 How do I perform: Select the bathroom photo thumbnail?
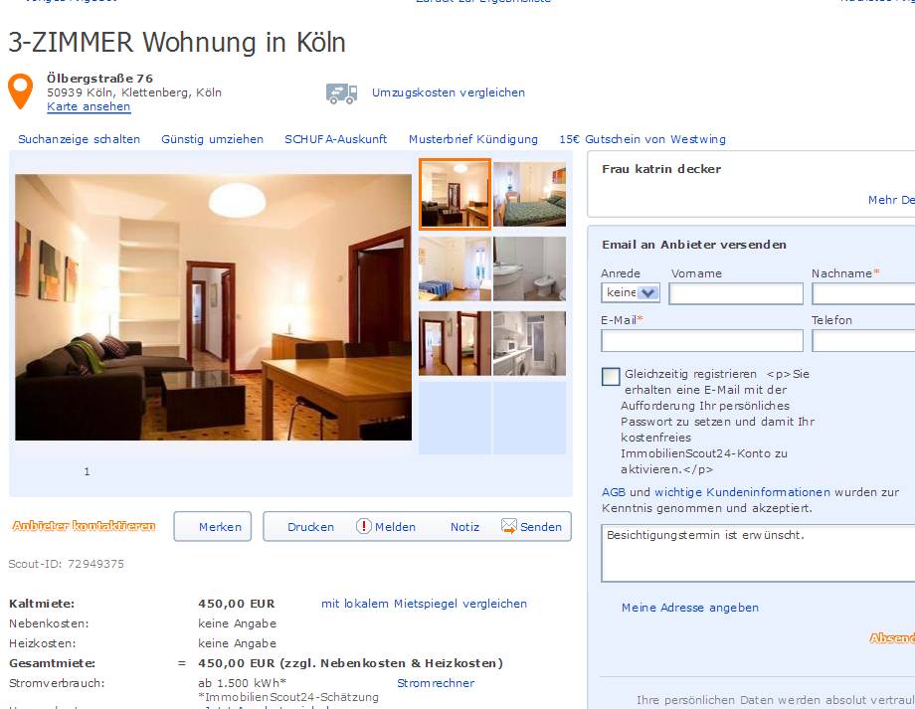(x=529, y=268)
